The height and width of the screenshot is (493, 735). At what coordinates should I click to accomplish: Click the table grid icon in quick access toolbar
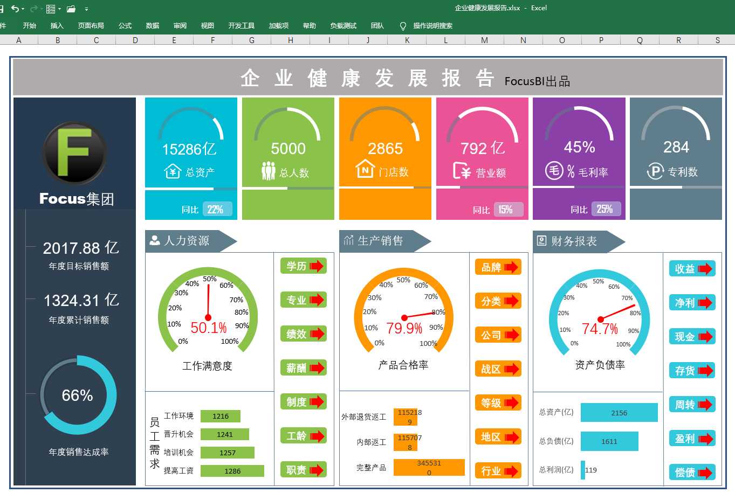pyautogui.click(x=51, y=9)
